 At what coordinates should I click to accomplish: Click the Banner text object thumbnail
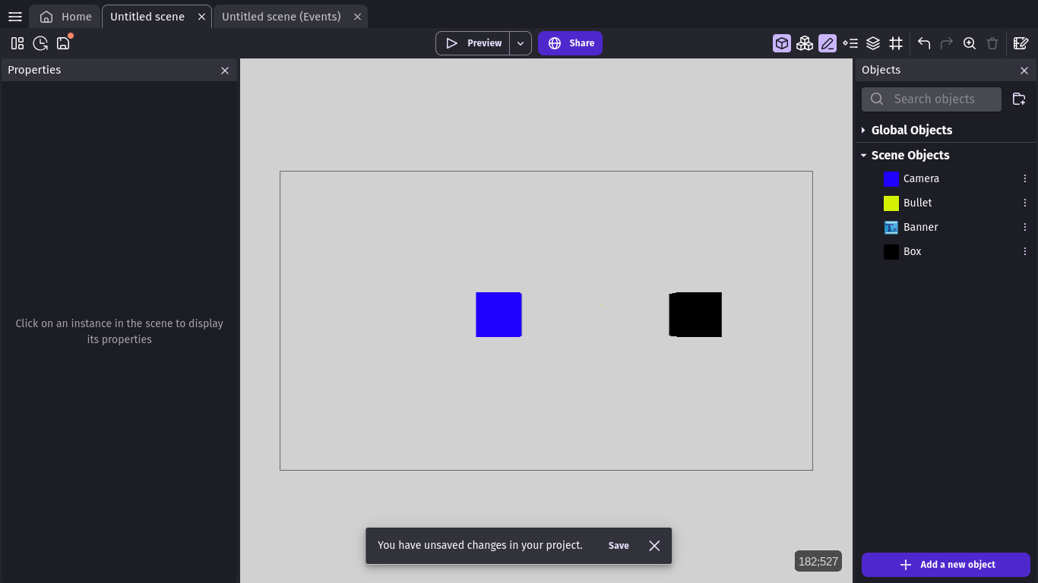[891, 227]
